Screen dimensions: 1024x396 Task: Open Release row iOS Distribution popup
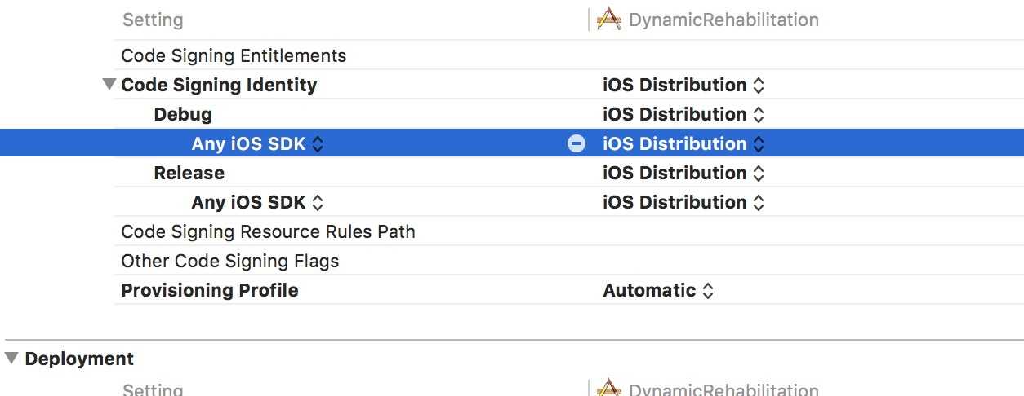tap(683, 173)
